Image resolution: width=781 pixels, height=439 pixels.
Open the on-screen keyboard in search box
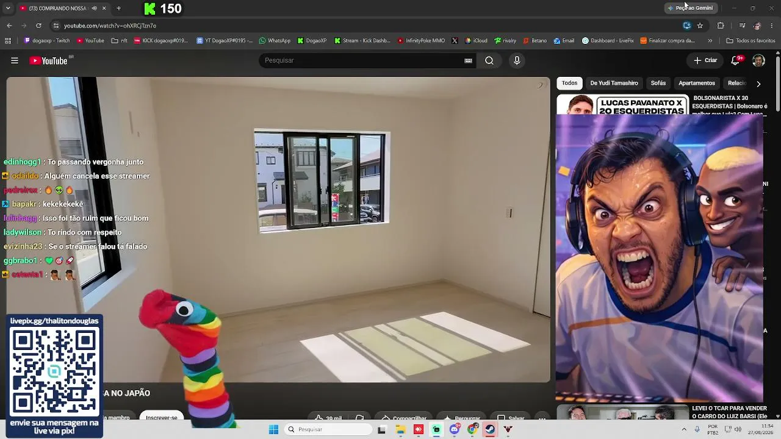tap(468, 60)
